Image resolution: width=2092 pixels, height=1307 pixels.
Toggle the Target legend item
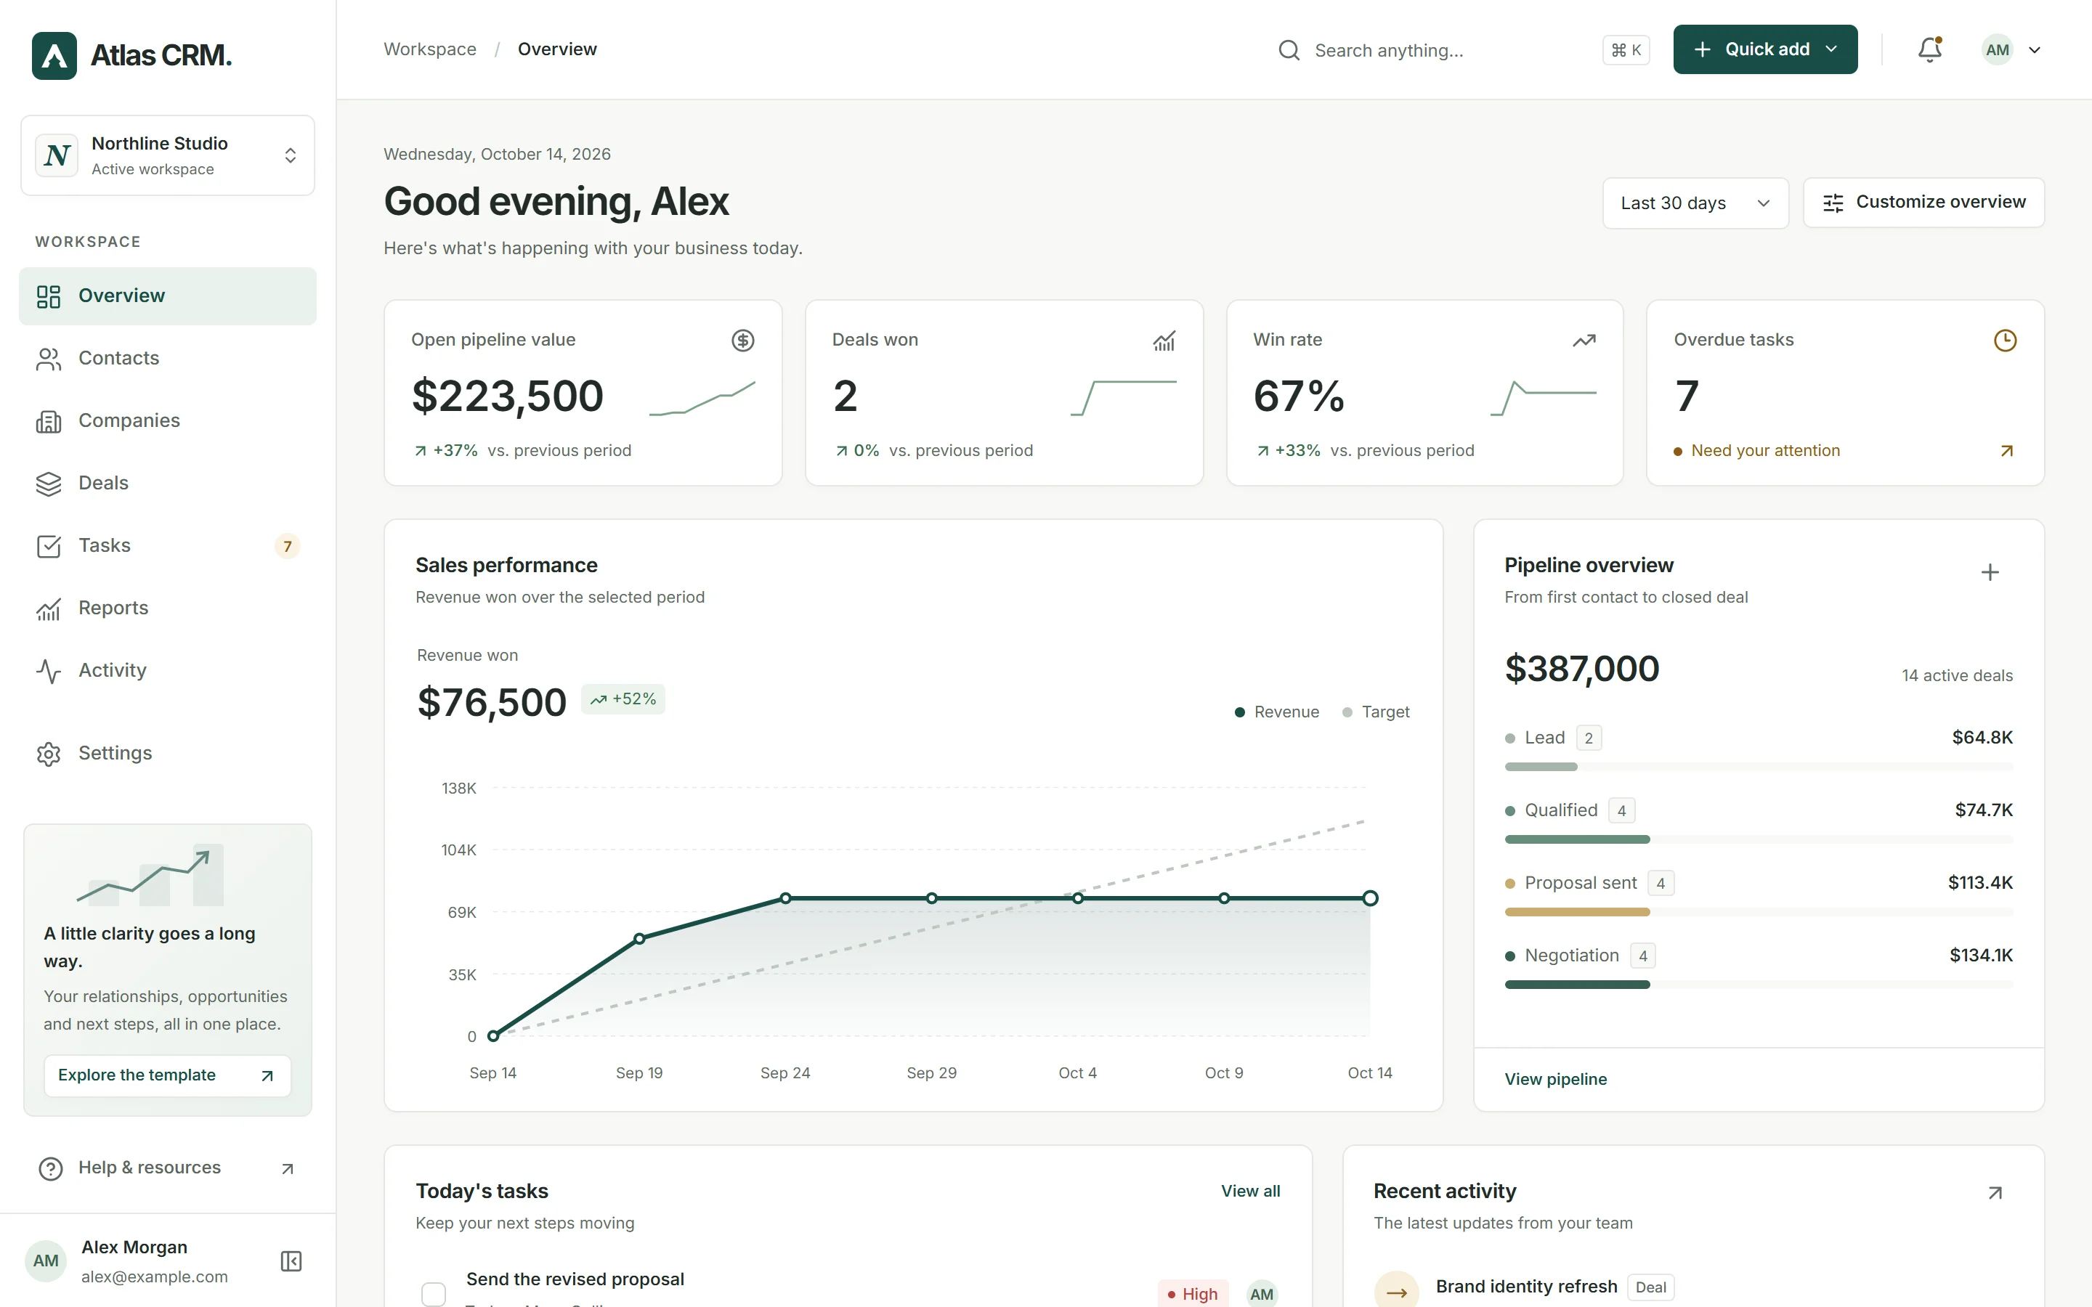click(1375, 712)
